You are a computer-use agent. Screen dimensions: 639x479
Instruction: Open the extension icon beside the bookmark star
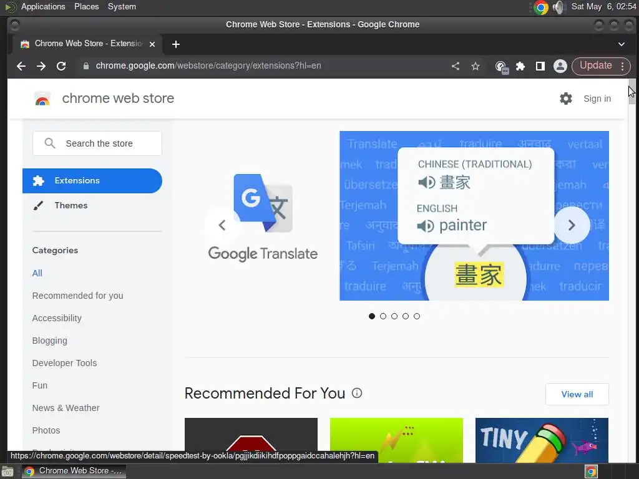(501, 67)
